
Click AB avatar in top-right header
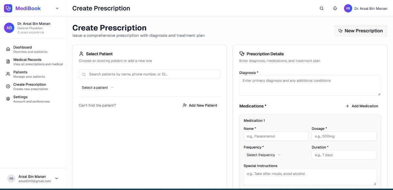click(348, 9)
